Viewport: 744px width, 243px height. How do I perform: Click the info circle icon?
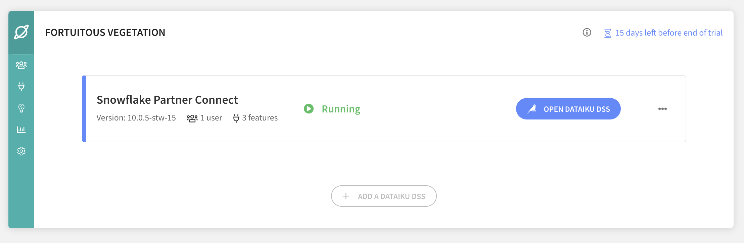pos(587,33)
